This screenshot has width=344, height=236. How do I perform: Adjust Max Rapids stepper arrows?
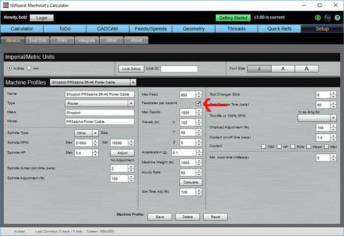(199, 112)
